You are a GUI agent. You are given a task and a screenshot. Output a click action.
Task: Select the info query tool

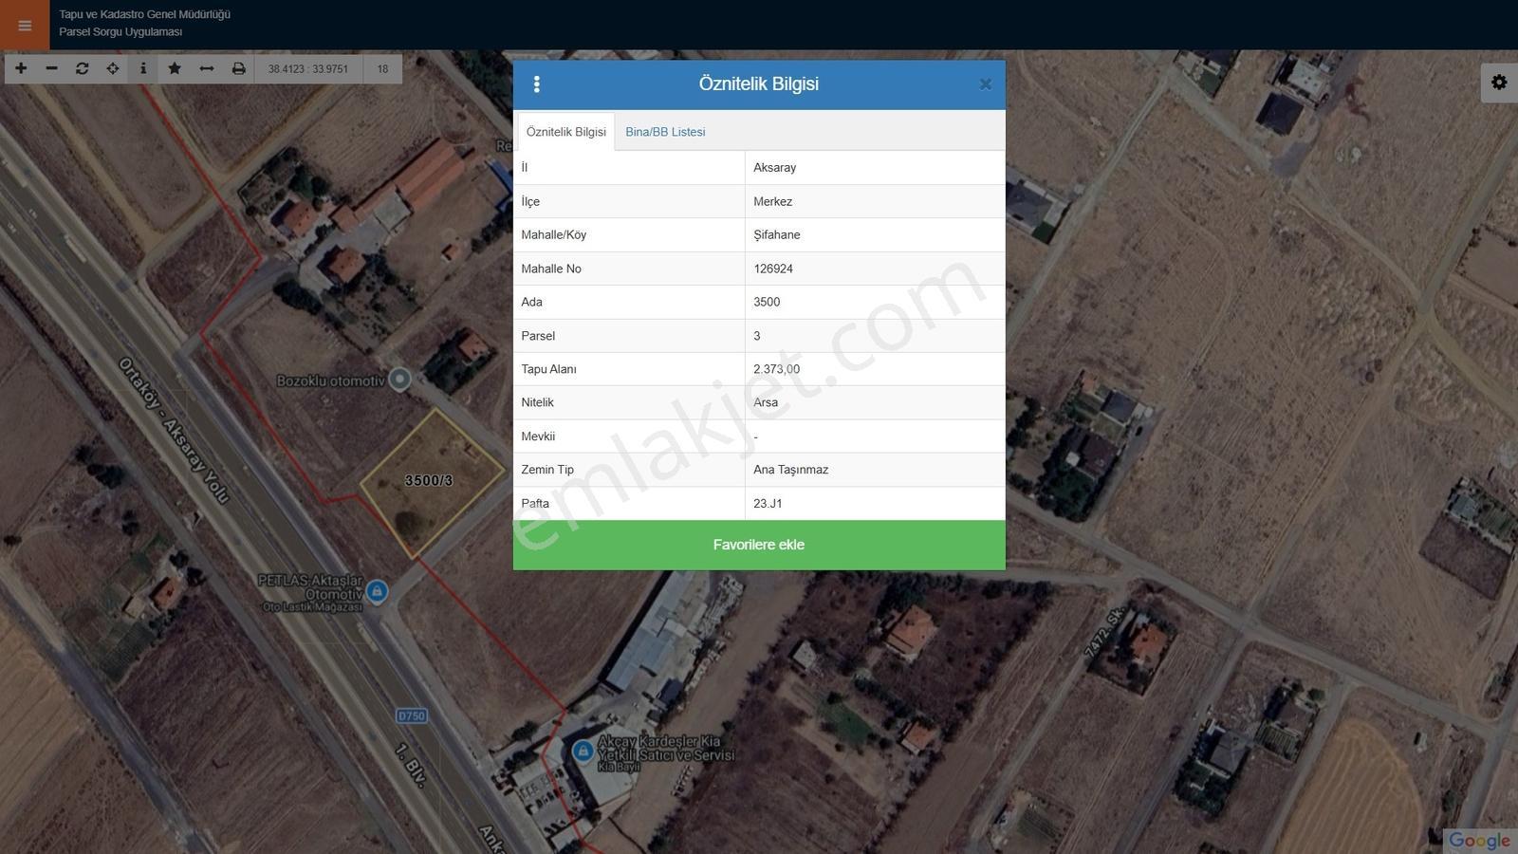[143, 68]
